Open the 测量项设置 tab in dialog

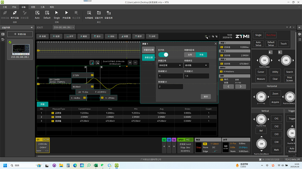[x=148, y=50]
